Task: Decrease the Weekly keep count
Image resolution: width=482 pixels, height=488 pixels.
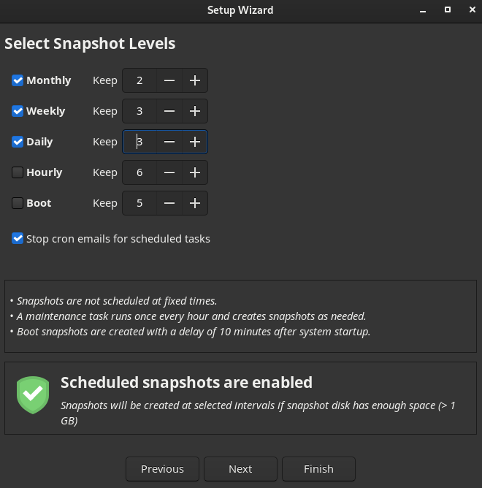Action: coord(169,111)
